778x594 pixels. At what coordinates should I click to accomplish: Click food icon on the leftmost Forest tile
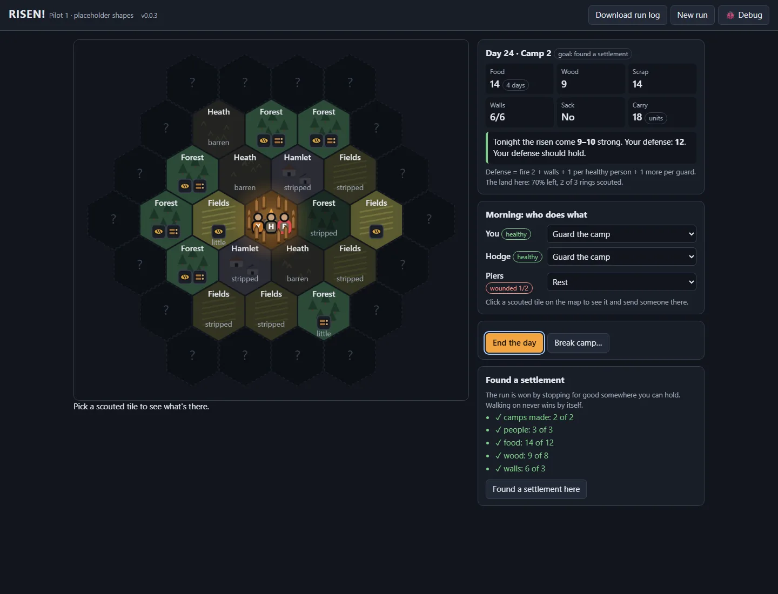pyautogui.click(x=158, y=231)
